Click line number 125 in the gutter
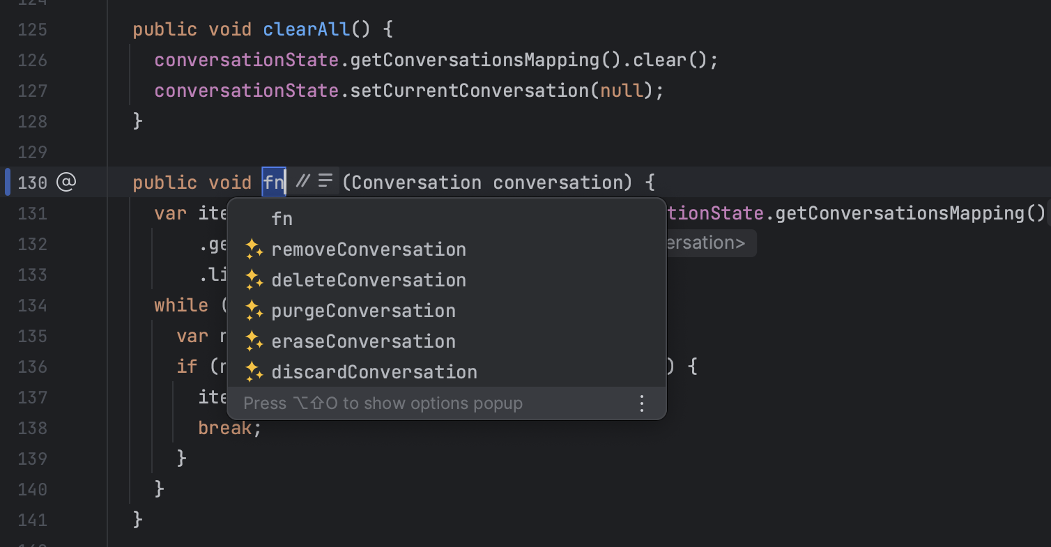This screenshot has height=547, width=1051. coord(32,29)
